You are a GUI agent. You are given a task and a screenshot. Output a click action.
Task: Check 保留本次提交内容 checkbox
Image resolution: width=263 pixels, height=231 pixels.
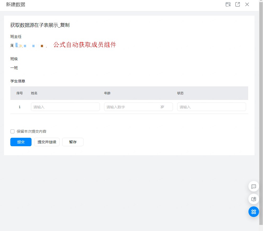point(12,131)
